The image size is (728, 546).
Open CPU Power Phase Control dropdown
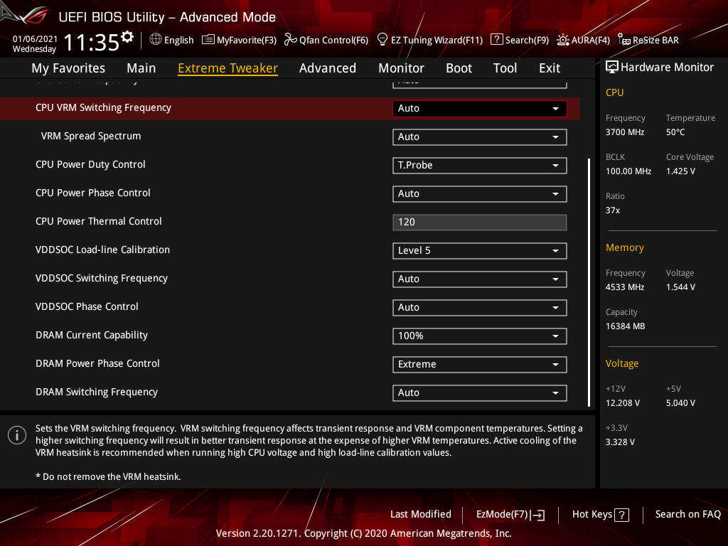point(479,193)
